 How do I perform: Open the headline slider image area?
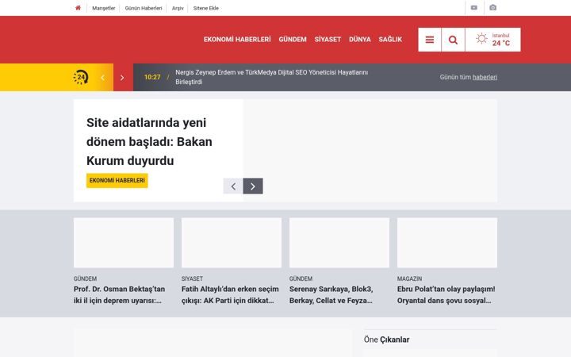tap(370, 151)
